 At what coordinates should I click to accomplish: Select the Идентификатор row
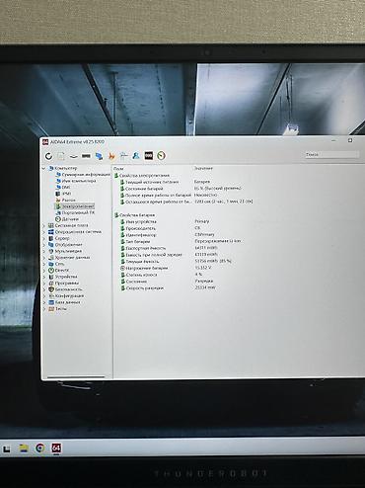click(x=138, y=235)
